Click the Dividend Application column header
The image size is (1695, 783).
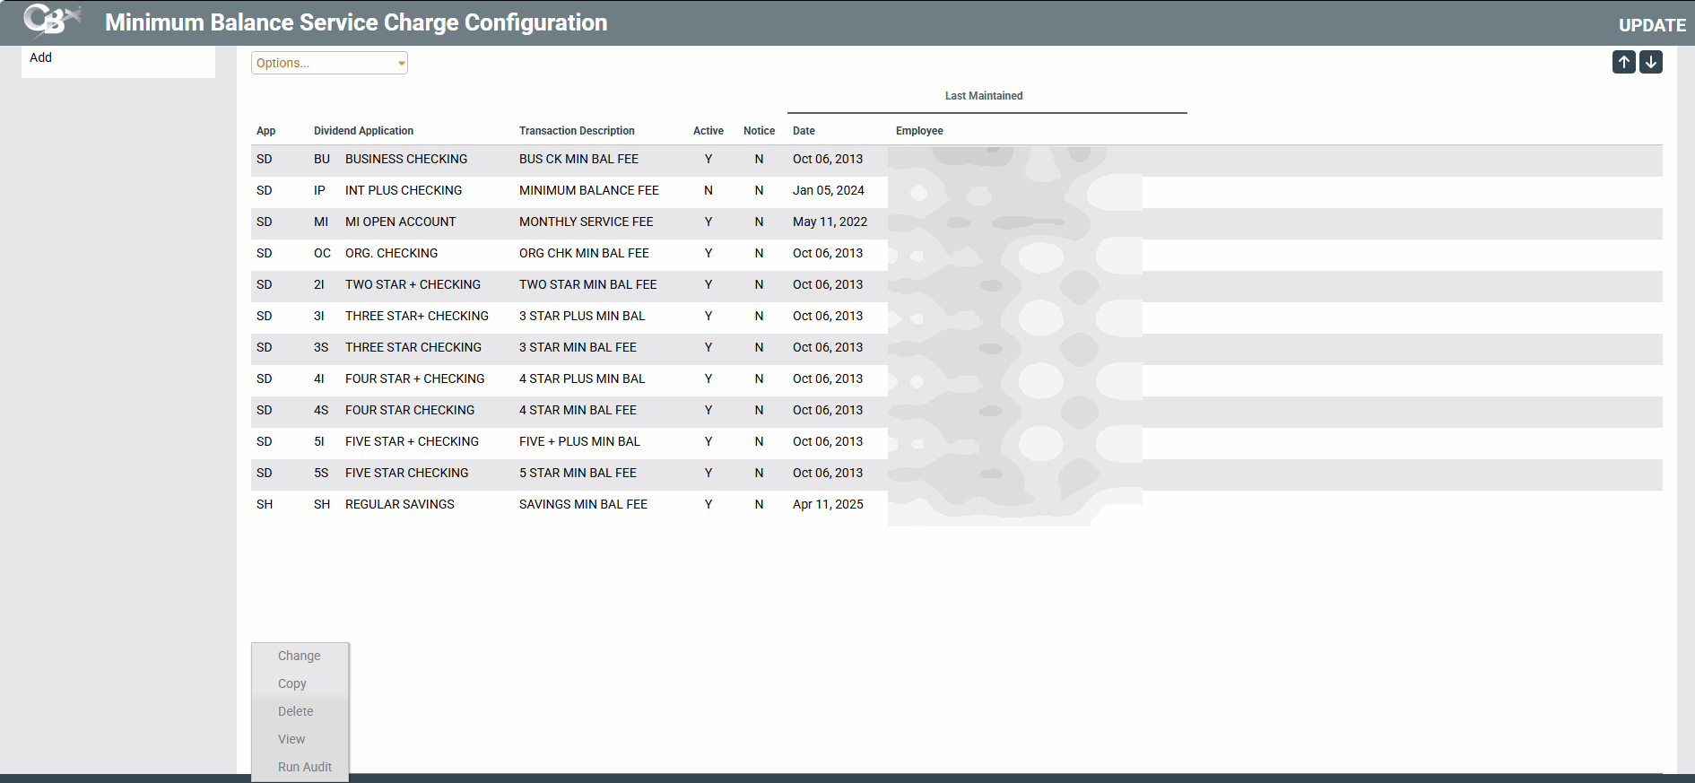363,131
